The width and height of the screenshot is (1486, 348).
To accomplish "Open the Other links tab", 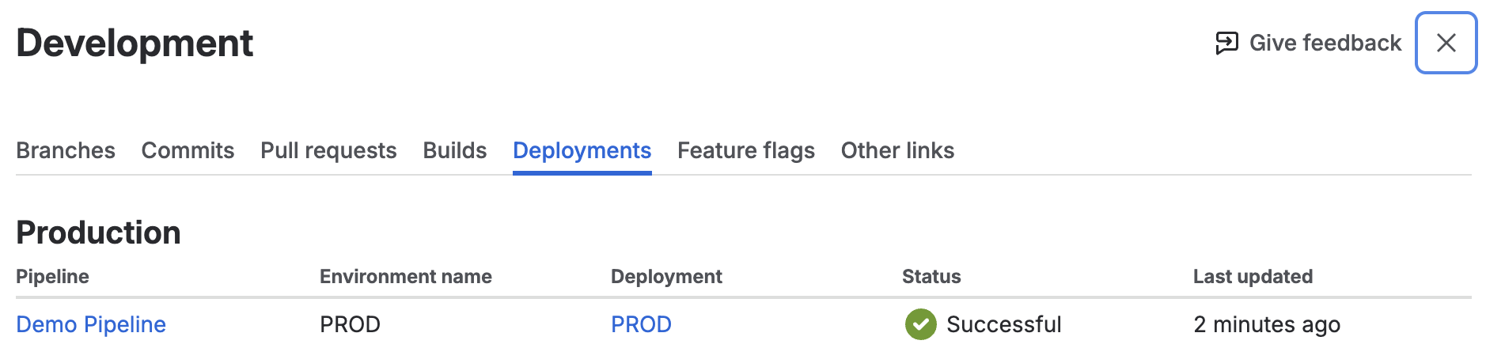I will pyautogui.click(x=897, y=150).
